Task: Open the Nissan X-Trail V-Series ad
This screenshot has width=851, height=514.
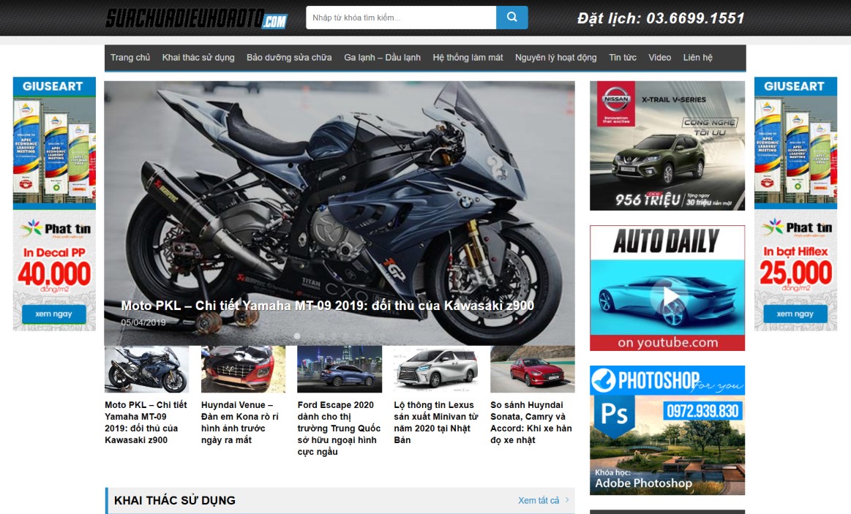Action: pyautogui.click(x=667, y=145)
